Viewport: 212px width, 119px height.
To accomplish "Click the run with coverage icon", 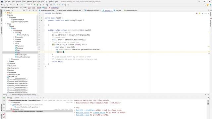I will click(40, 5).
